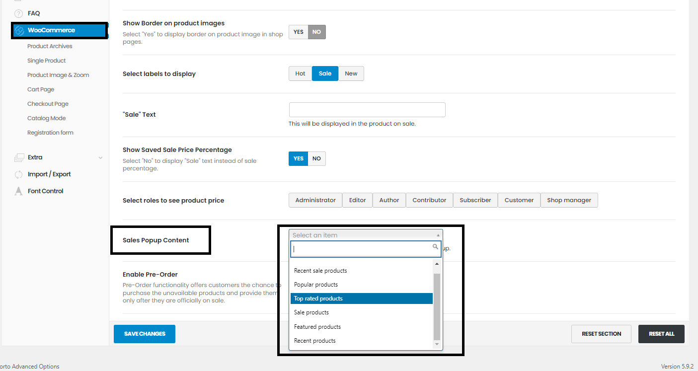Choose 'Sale products' option
This screenshot has width=698, height=371.
(x=362, y=312)
